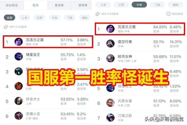Viewport: 187px width, 125px height.
Task: Select the 元素女皇 champion avatar
Action: pos(110,103)
